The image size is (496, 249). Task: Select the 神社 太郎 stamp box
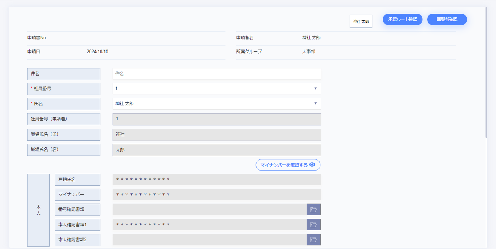point(361,22)
